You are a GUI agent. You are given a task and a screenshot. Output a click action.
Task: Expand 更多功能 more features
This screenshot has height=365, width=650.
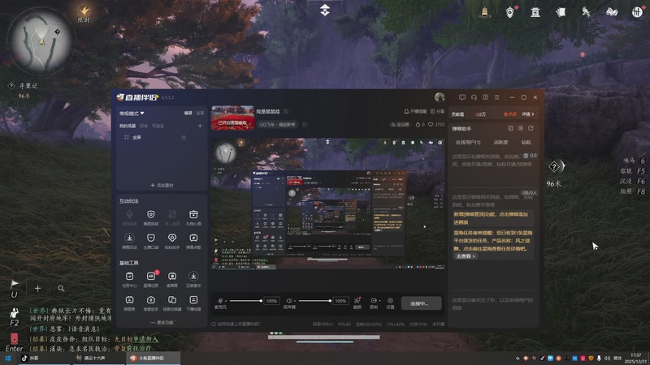pyautogui.click(x=162, y=322)
